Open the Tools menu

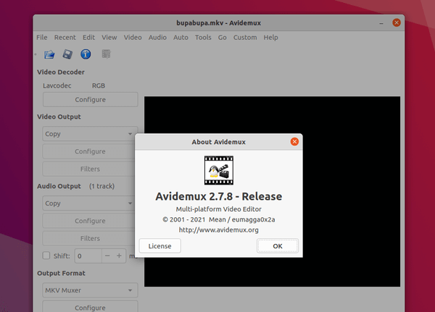(x=203, y=38)
